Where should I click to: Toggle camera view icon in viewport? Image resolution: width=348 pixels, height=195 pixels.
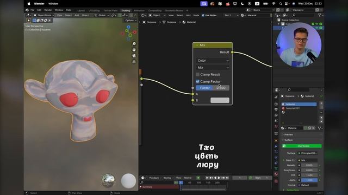(134, 56)
